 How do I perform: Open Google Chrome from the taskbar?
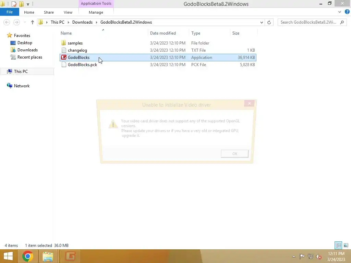(x=27, y=256)
